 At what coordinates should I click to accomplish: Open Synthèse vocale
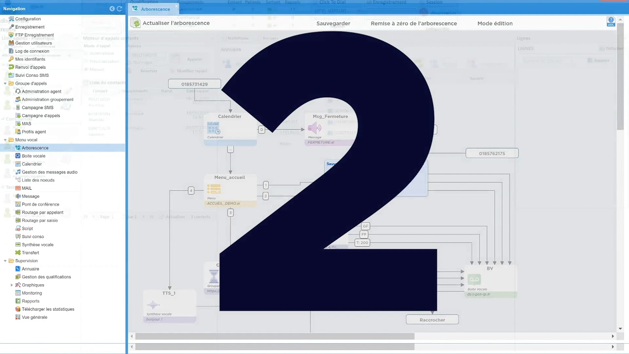[38, 244]
